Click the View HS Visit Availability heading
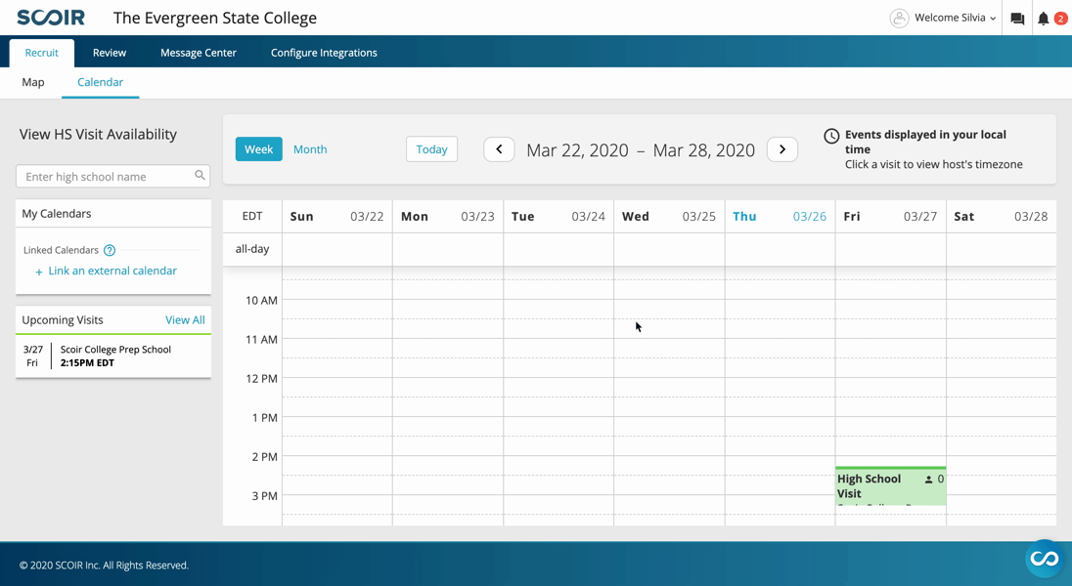This screenshot has height=586, width=1072. [98, 135]
